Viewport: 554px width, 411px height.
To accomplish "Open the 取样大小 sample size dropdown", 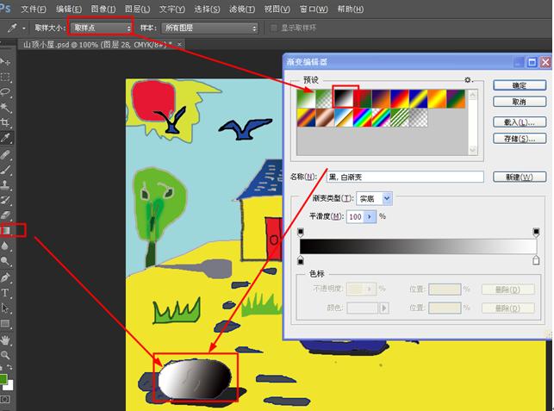I will click(101, 28).
